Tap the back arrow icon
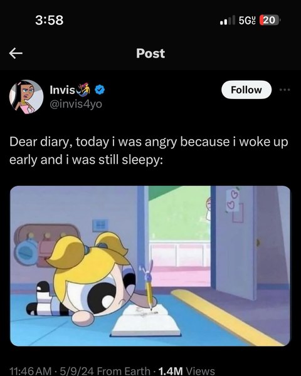This screenshot has width=301, height=376. [16, 53]
